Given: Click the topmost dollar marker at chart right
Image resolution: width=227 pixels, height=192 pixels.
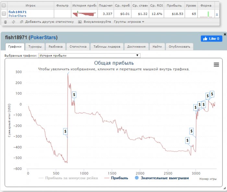Looking at the screenshot, I should [x=212, y=94].
